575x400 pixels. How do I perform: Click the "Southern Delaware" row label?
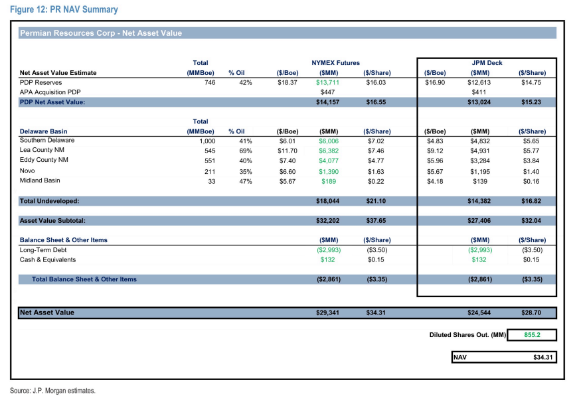[47, 140]
